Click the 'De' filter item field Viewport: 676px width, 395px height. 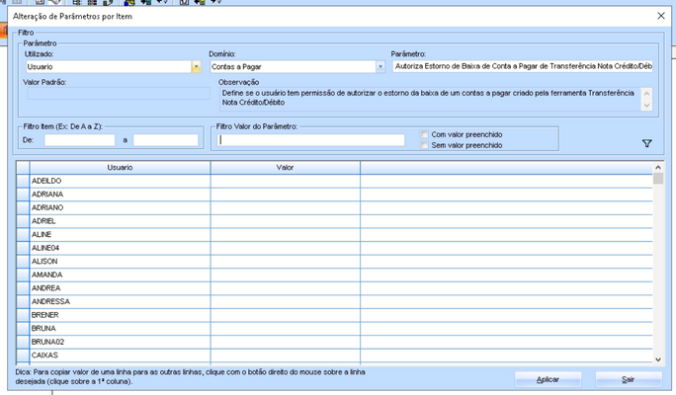(79, 140)
